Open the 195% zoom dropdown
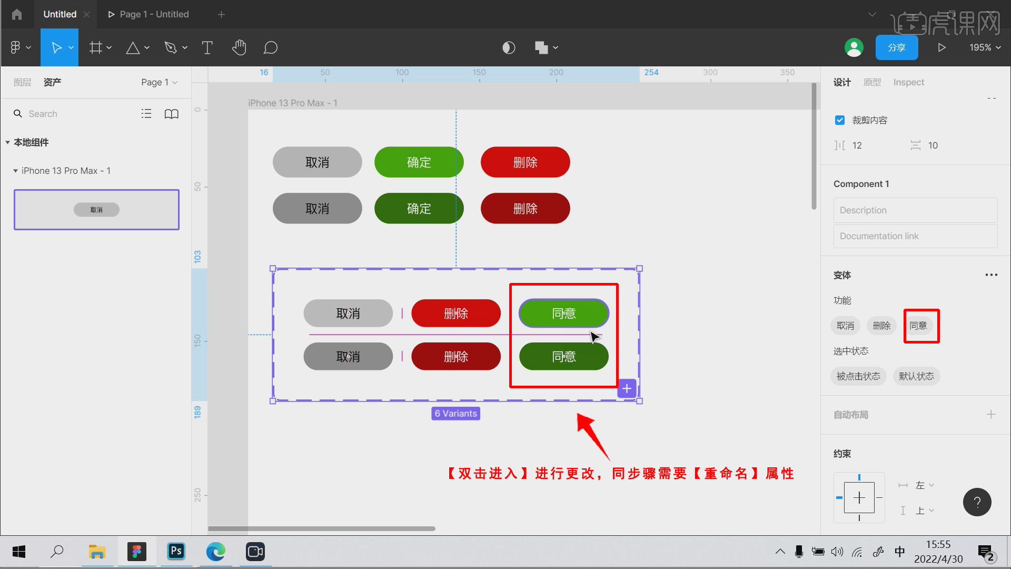The height and width of the screenshot is (569, 1011). (985, 47)
